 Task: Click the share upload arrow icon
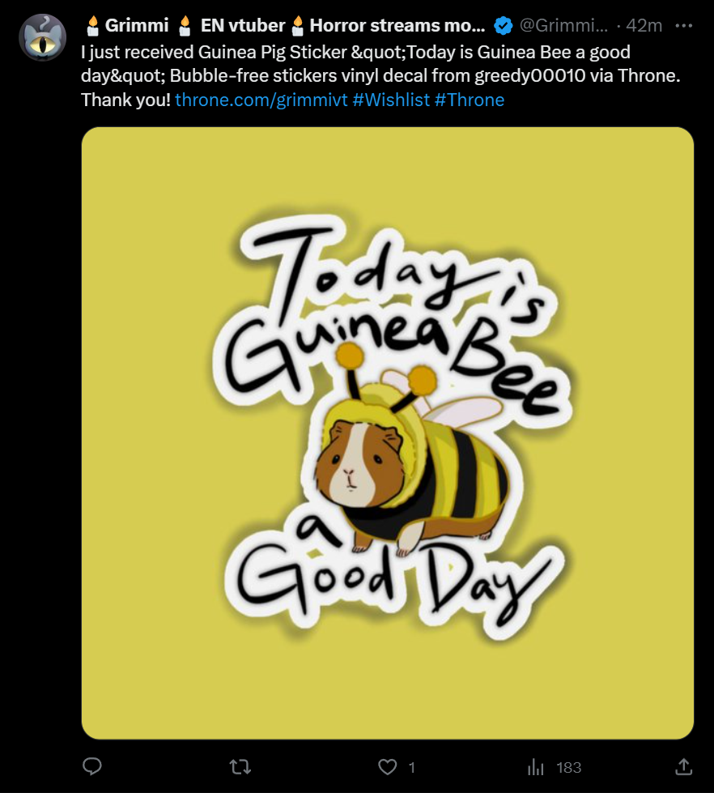click(x=684, y=767)
